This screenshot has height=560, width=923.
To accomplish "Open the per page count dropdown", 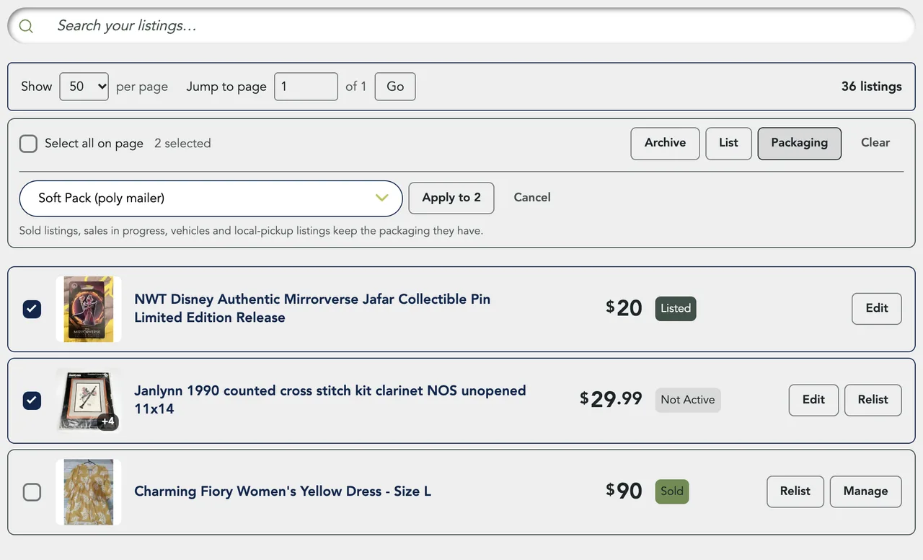I will pos(84,87).
